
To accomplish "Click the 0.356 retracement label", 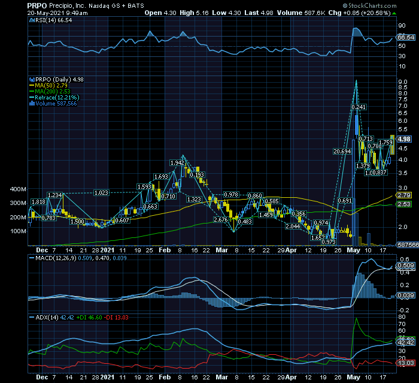I will [x=299, y=214].
